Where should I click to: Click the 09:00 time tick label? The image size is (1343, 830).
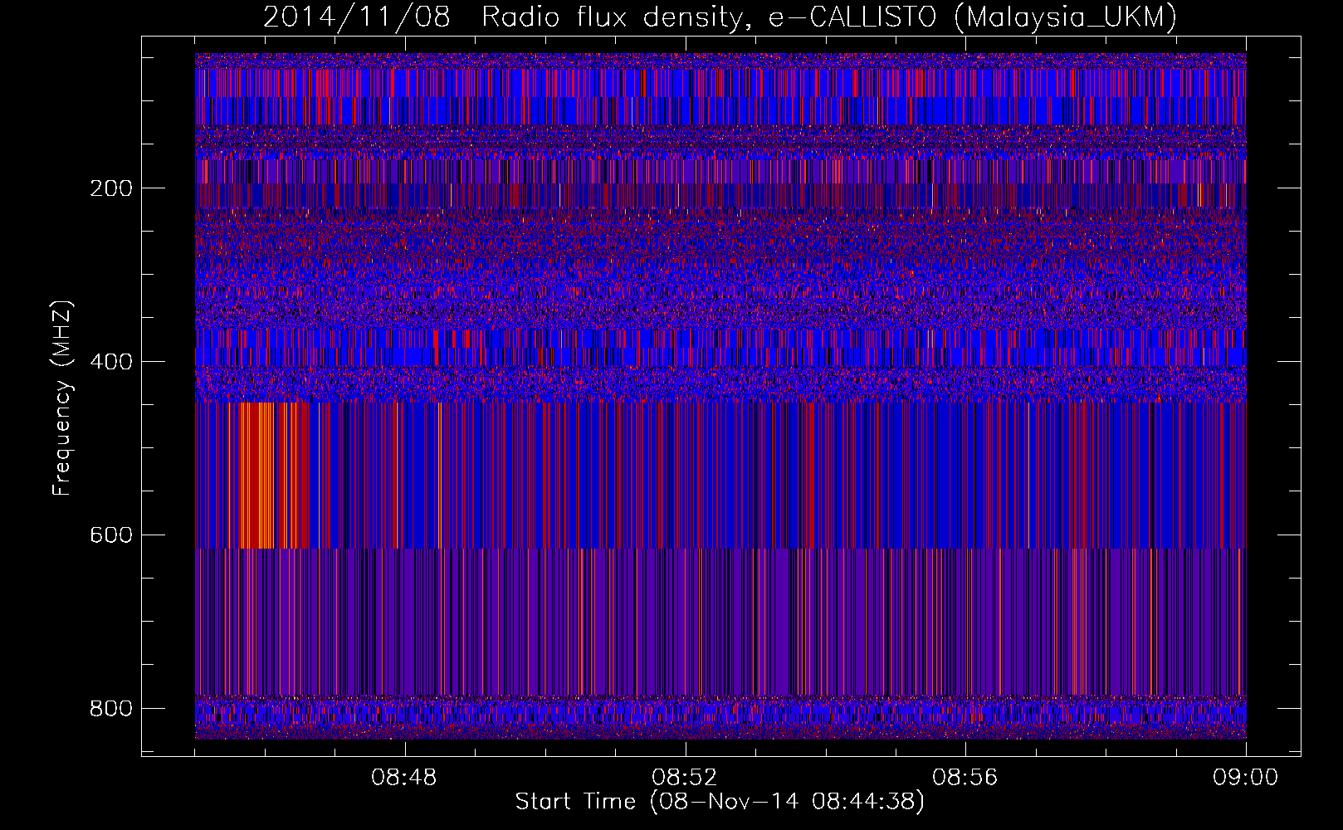(x=1245, y=778)
